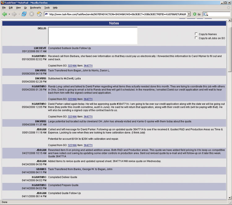The image size is (232, 205).
Task: Open the Back button history dropdown arrow
Action: pyautogui.click(x=9, y=14)
